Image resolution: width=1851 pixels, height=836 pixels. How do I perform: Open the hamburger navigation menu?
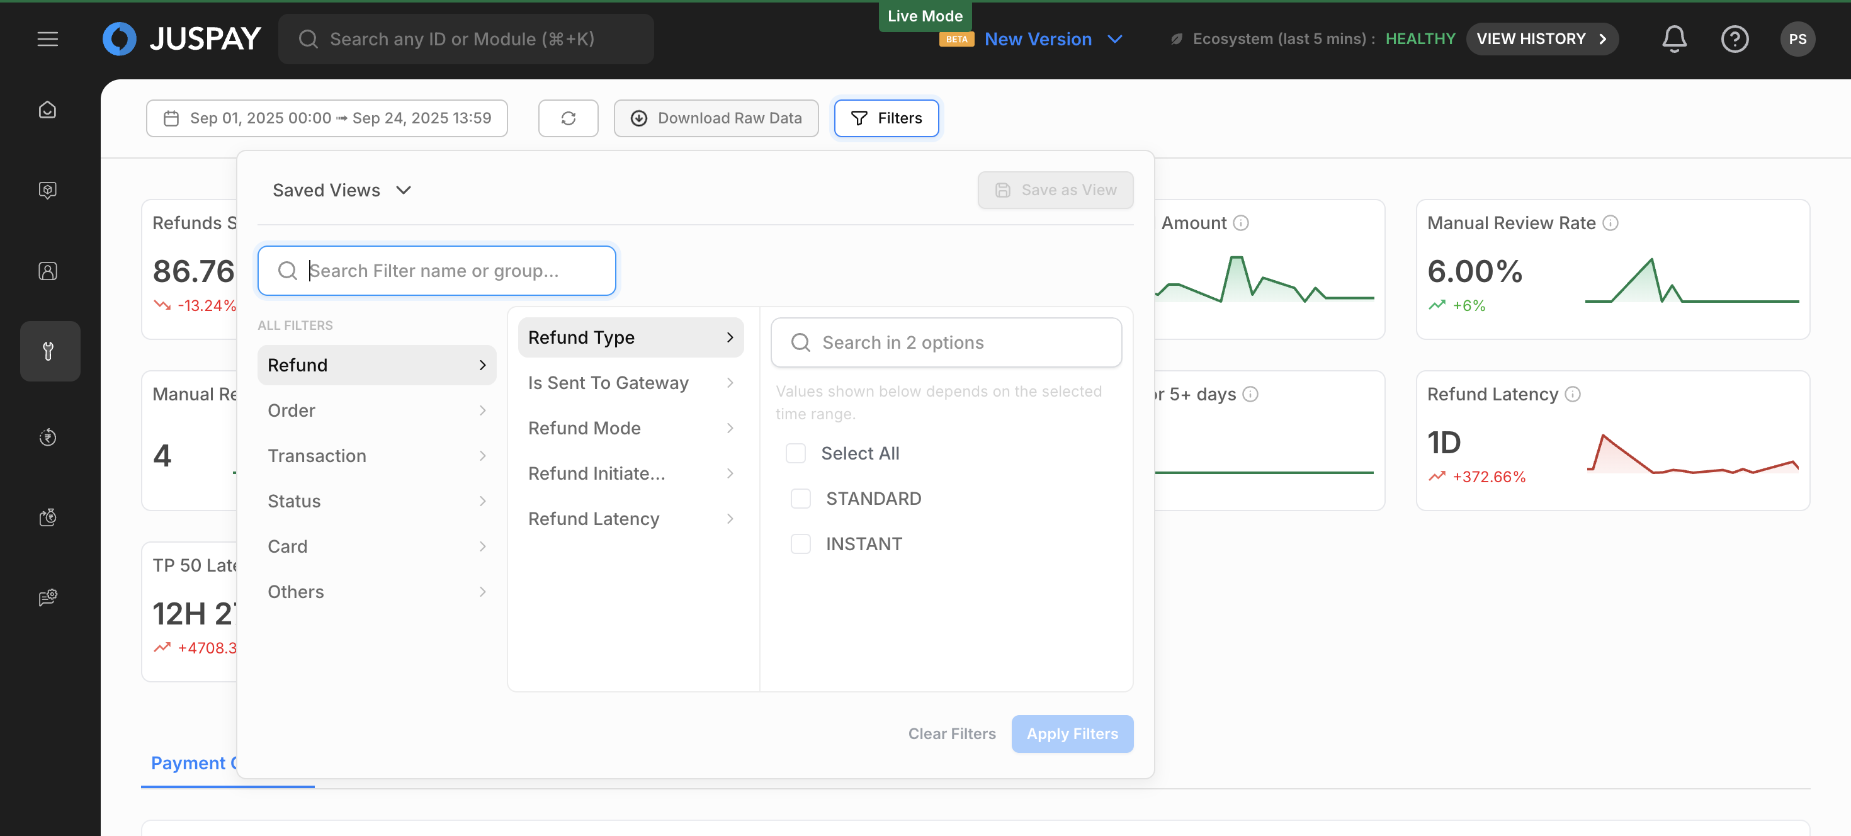(x=47, y=39)
